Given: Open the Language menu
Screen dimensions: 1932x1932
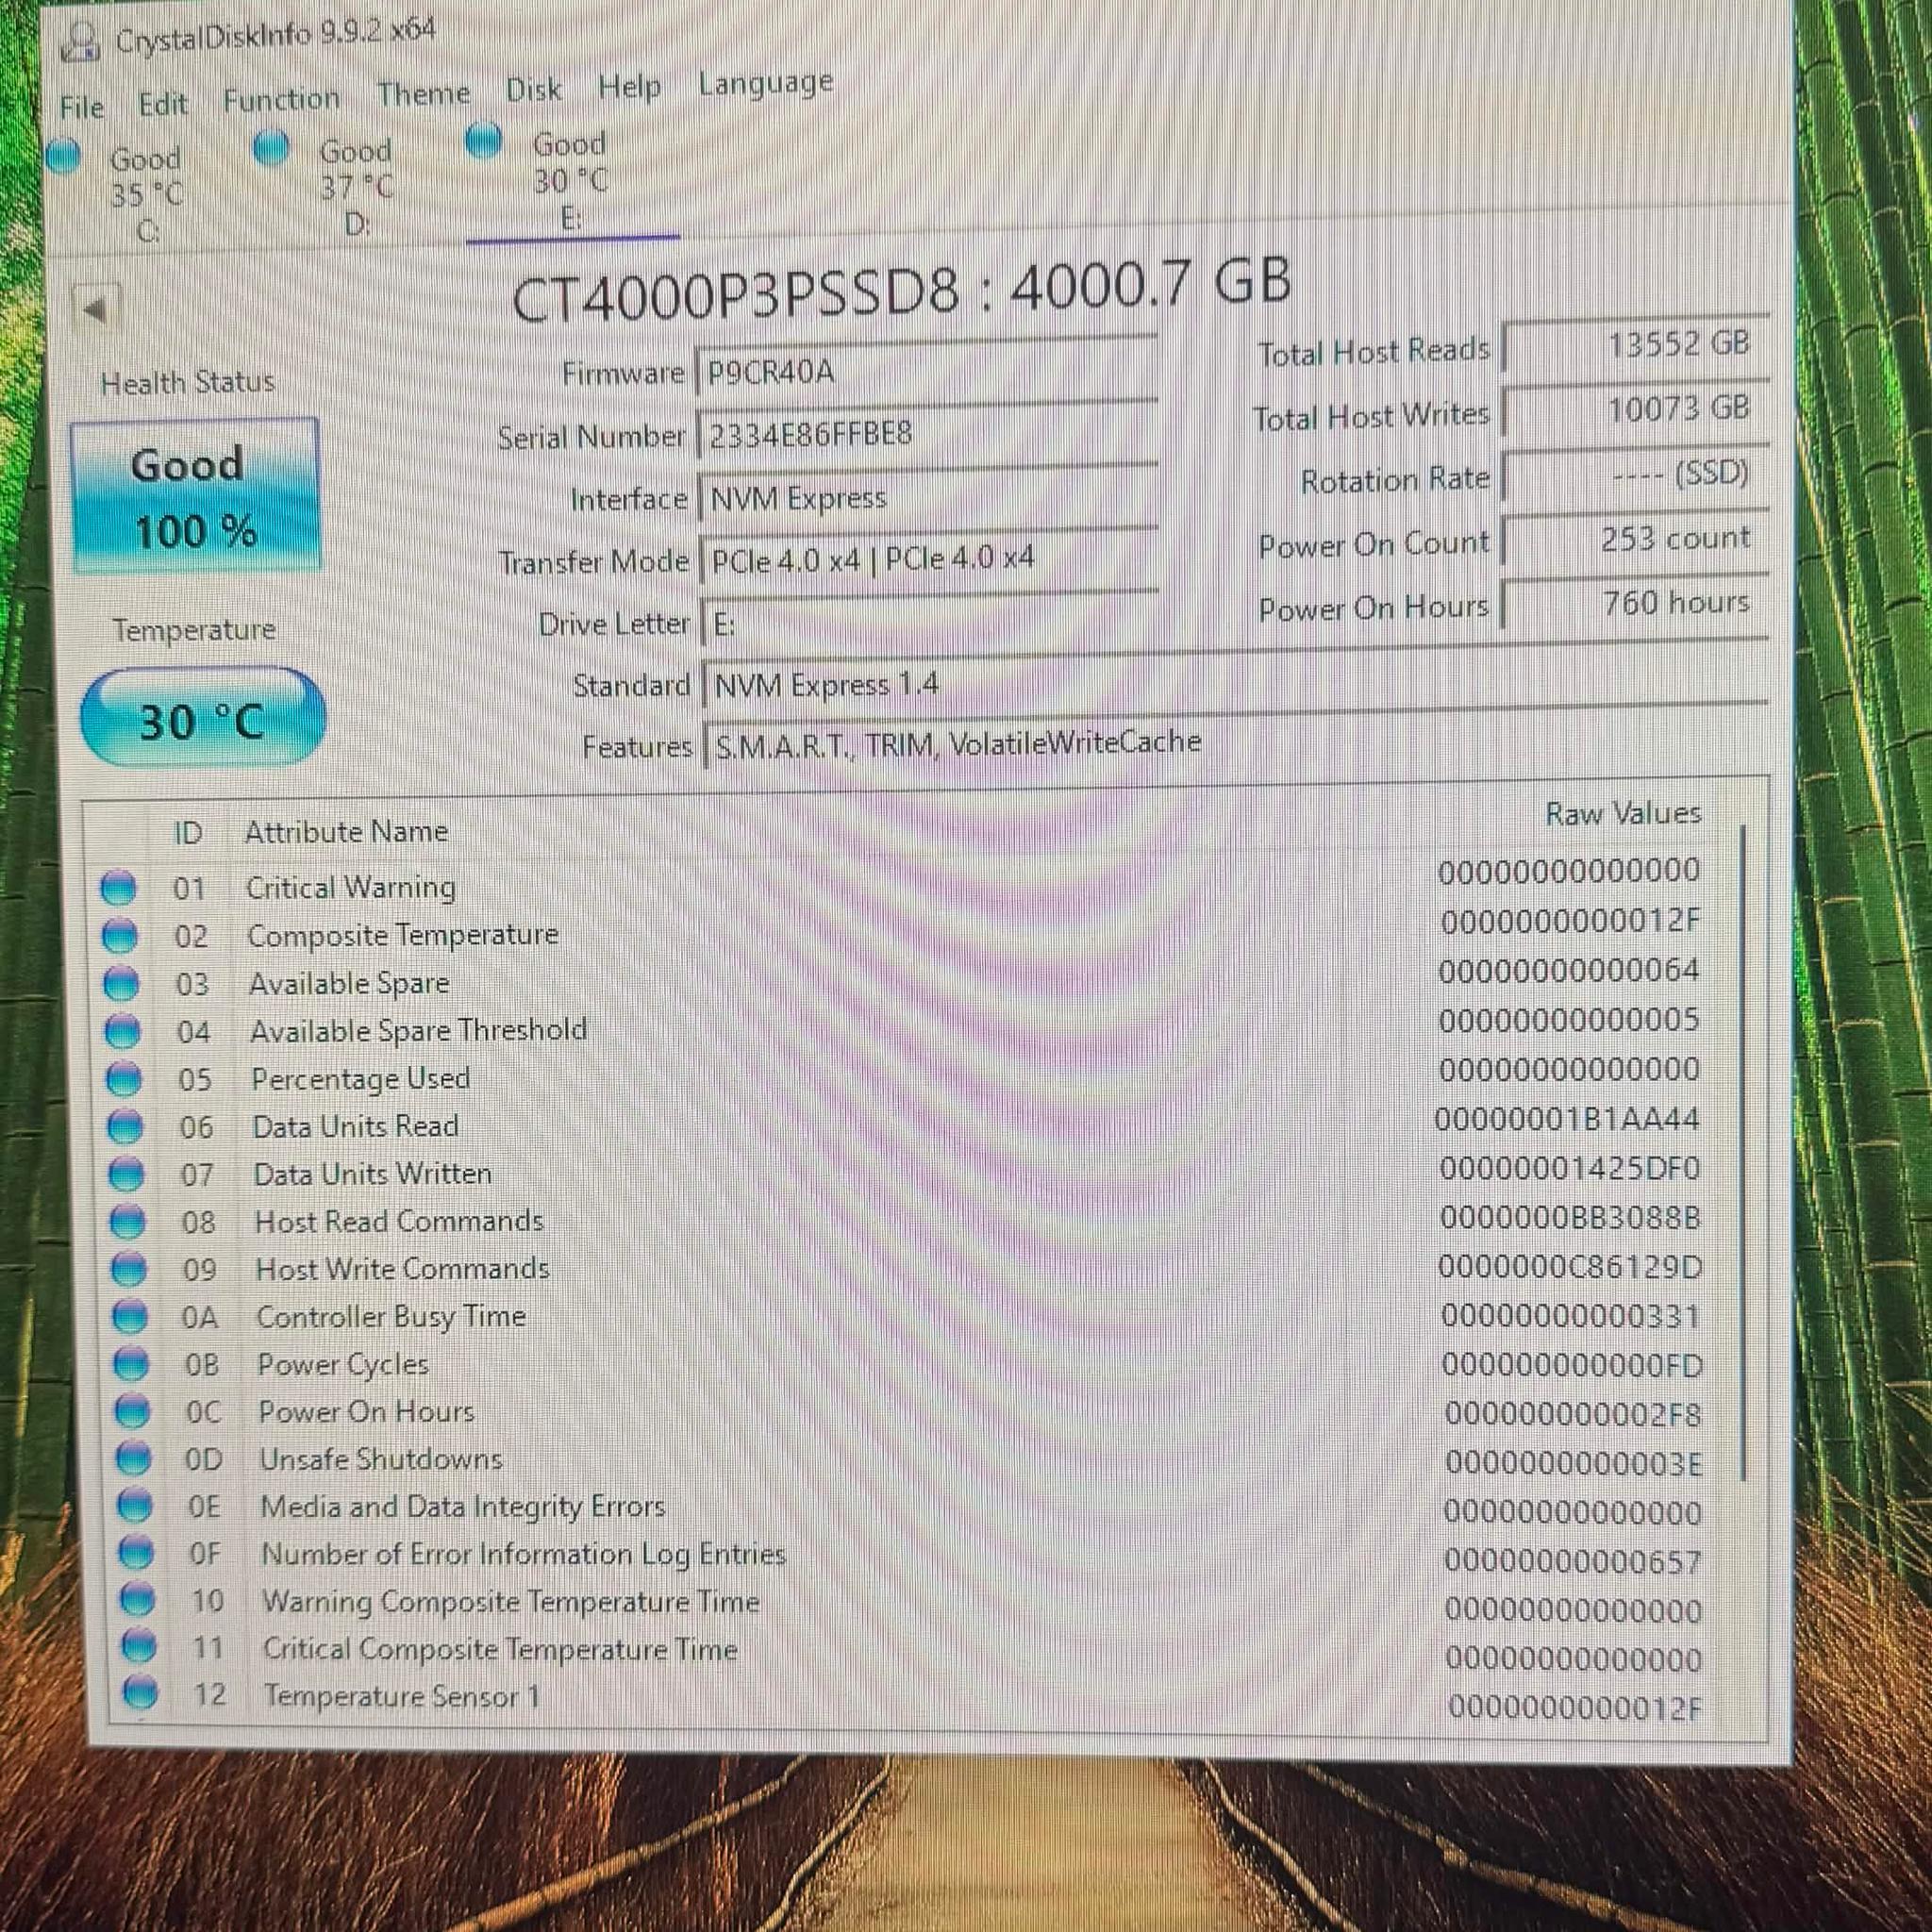Looking at the screenshot, I should tap(765, 83).
